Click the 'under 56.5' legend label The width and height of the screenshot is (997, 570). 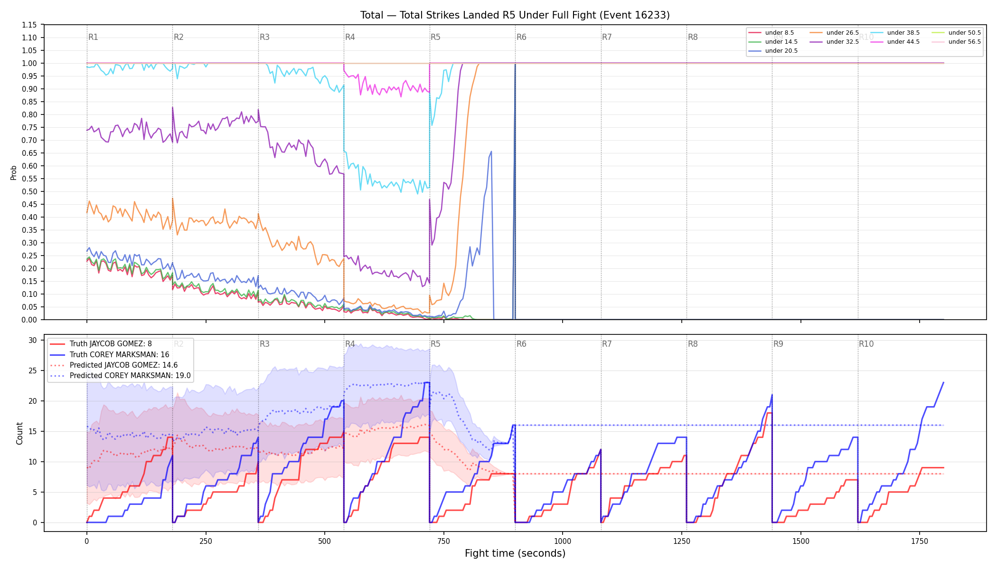pos(964,42)
